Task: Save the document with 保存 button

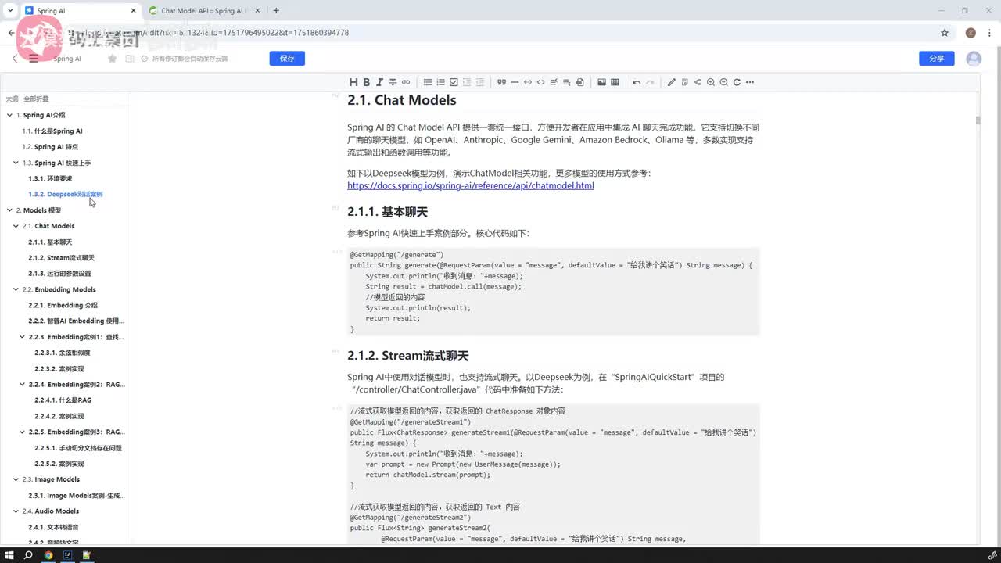Action: (x=287, y=59)
